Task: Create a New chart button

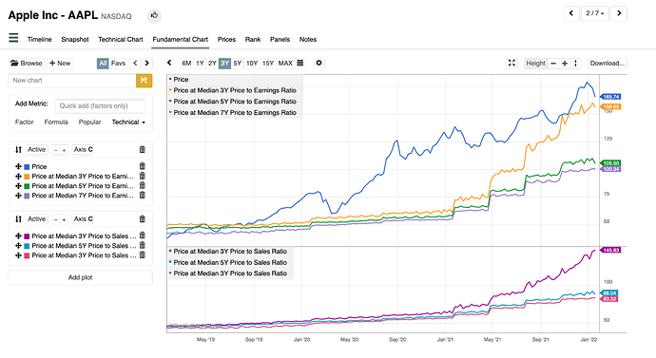Action: [60, 63]
